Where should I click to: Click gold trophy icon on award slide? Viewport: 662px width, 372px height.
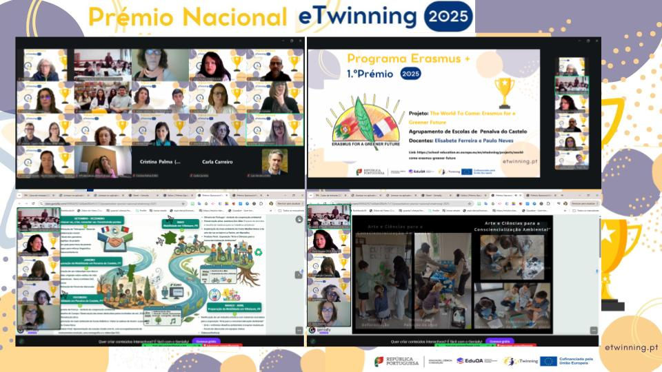click(504, 92)
